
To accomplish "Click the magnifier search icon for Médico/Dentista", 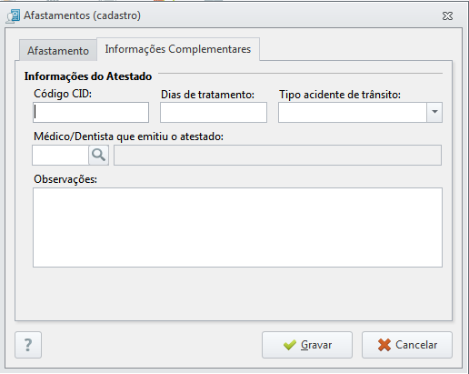I will tap(99, 155).
